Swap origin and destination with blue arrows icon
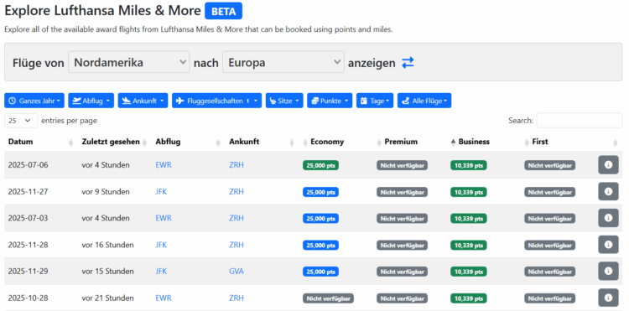Screen dimensions: 629x311 click(x=408, y=63)
